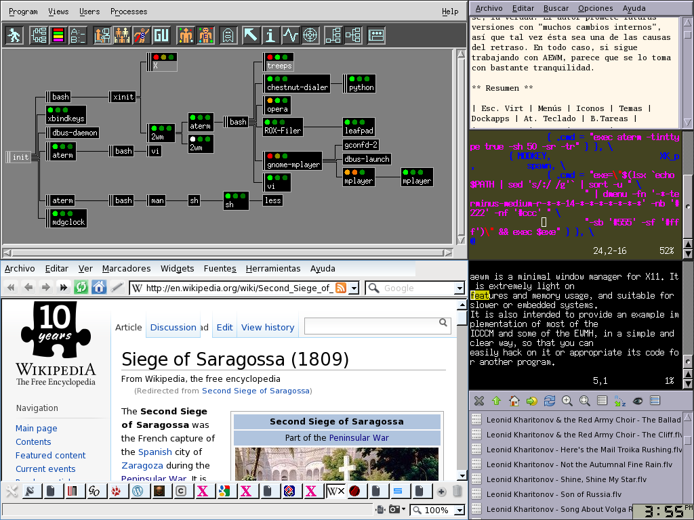Click the waveform graph icon in treeps toolbar

click(290, 35)
